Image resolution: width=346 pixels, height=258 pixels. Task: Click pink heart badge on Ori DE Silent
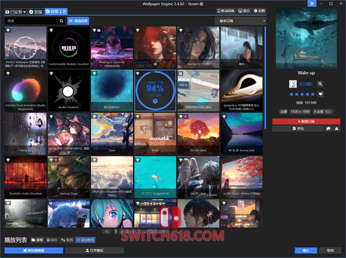[186, 116]
